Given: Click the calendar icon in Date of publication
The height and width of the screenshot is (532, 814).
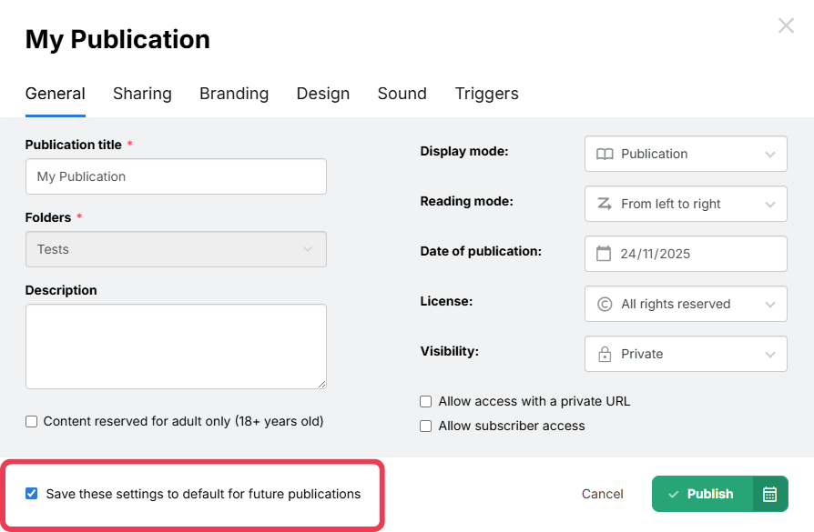Looking at the screenshot, I should click(604, 254).
